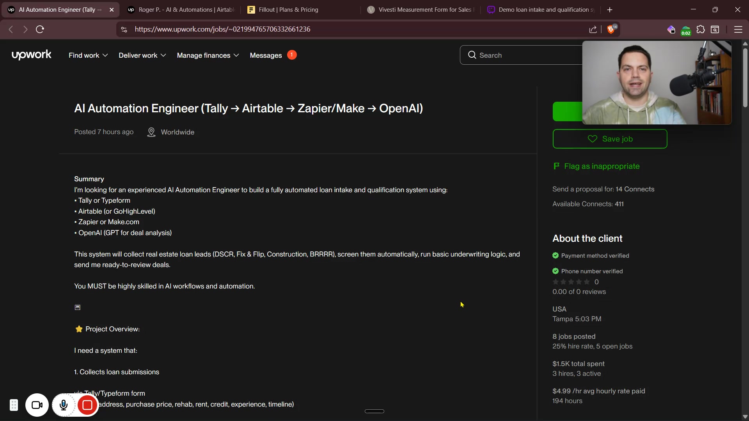Open the Brave Shields lion icon
749x421 pixels.
611,30
